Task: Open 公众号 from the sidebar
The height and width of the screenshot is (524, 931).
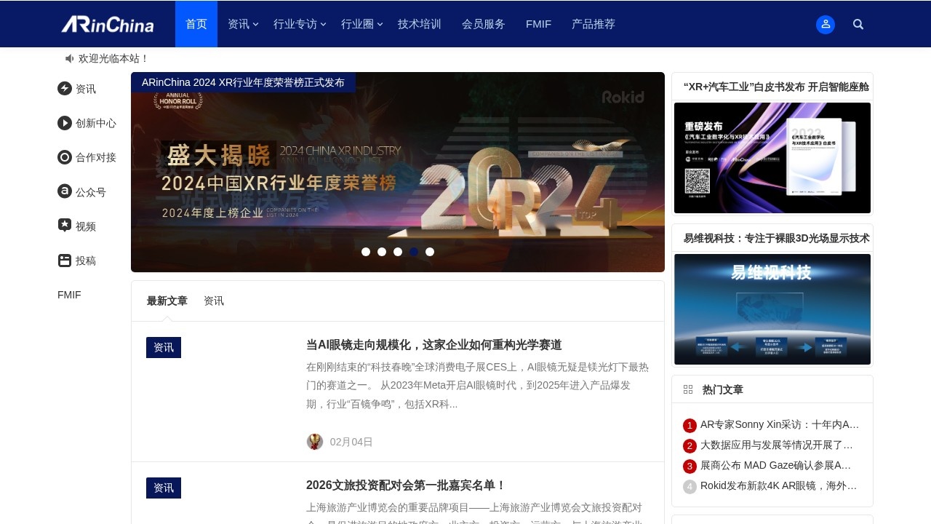Action: point(64,191)
